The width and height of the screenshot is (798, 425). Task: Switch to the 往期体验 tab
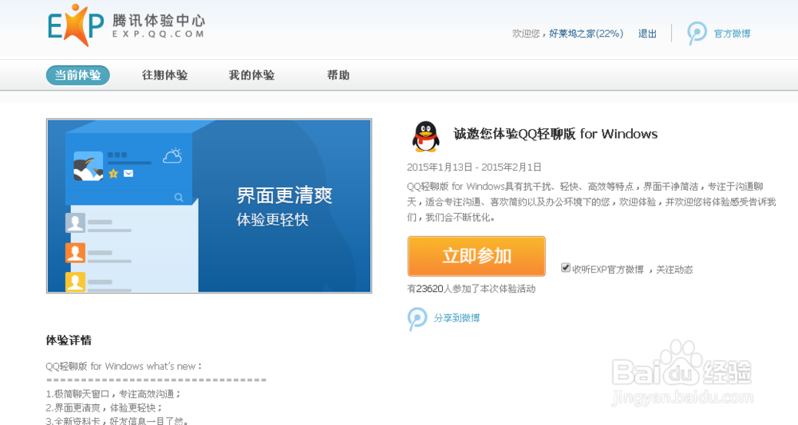pyautogui.click(x=165, y=75)
